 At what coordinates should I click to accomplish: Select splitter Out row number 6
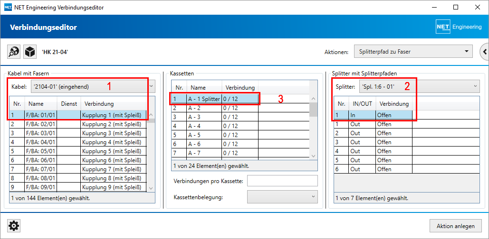click(373, 169)
